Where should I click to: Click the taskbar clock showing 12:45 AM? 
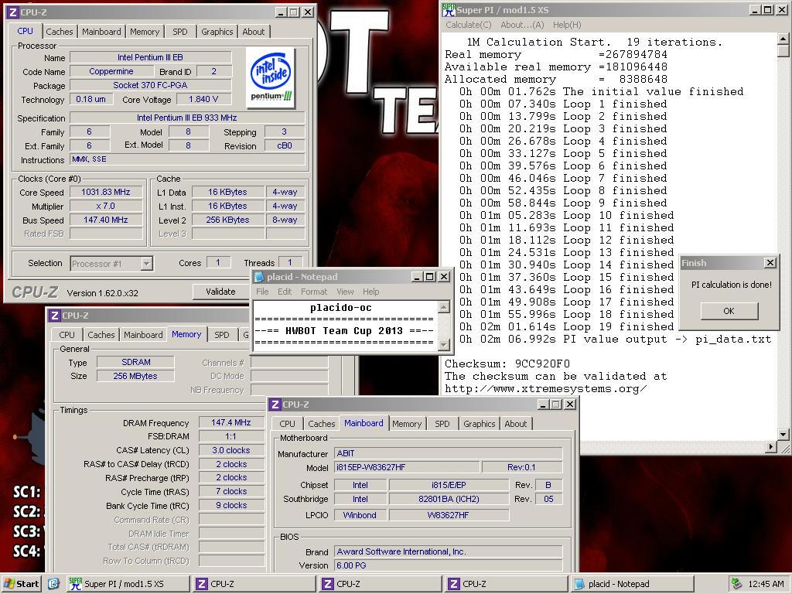coord(766,584)
